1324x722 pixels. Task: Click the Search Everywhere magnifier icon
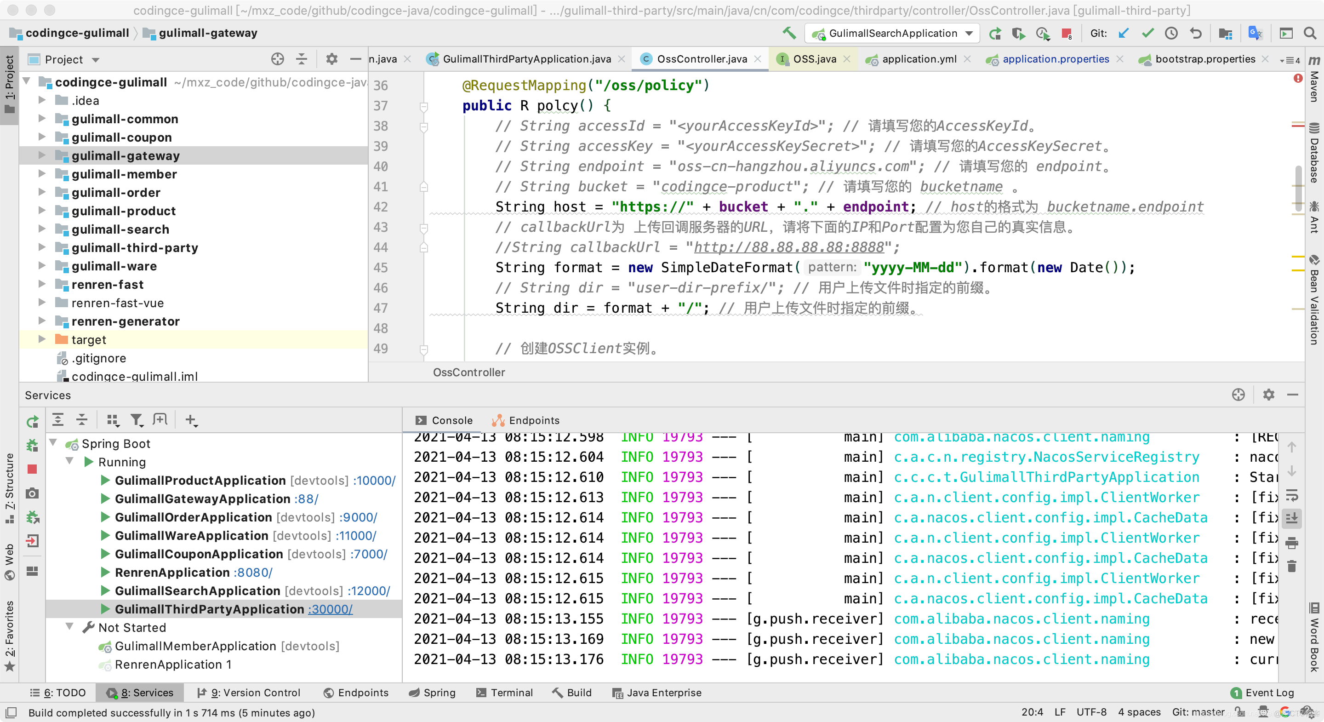pos(1310,34)
